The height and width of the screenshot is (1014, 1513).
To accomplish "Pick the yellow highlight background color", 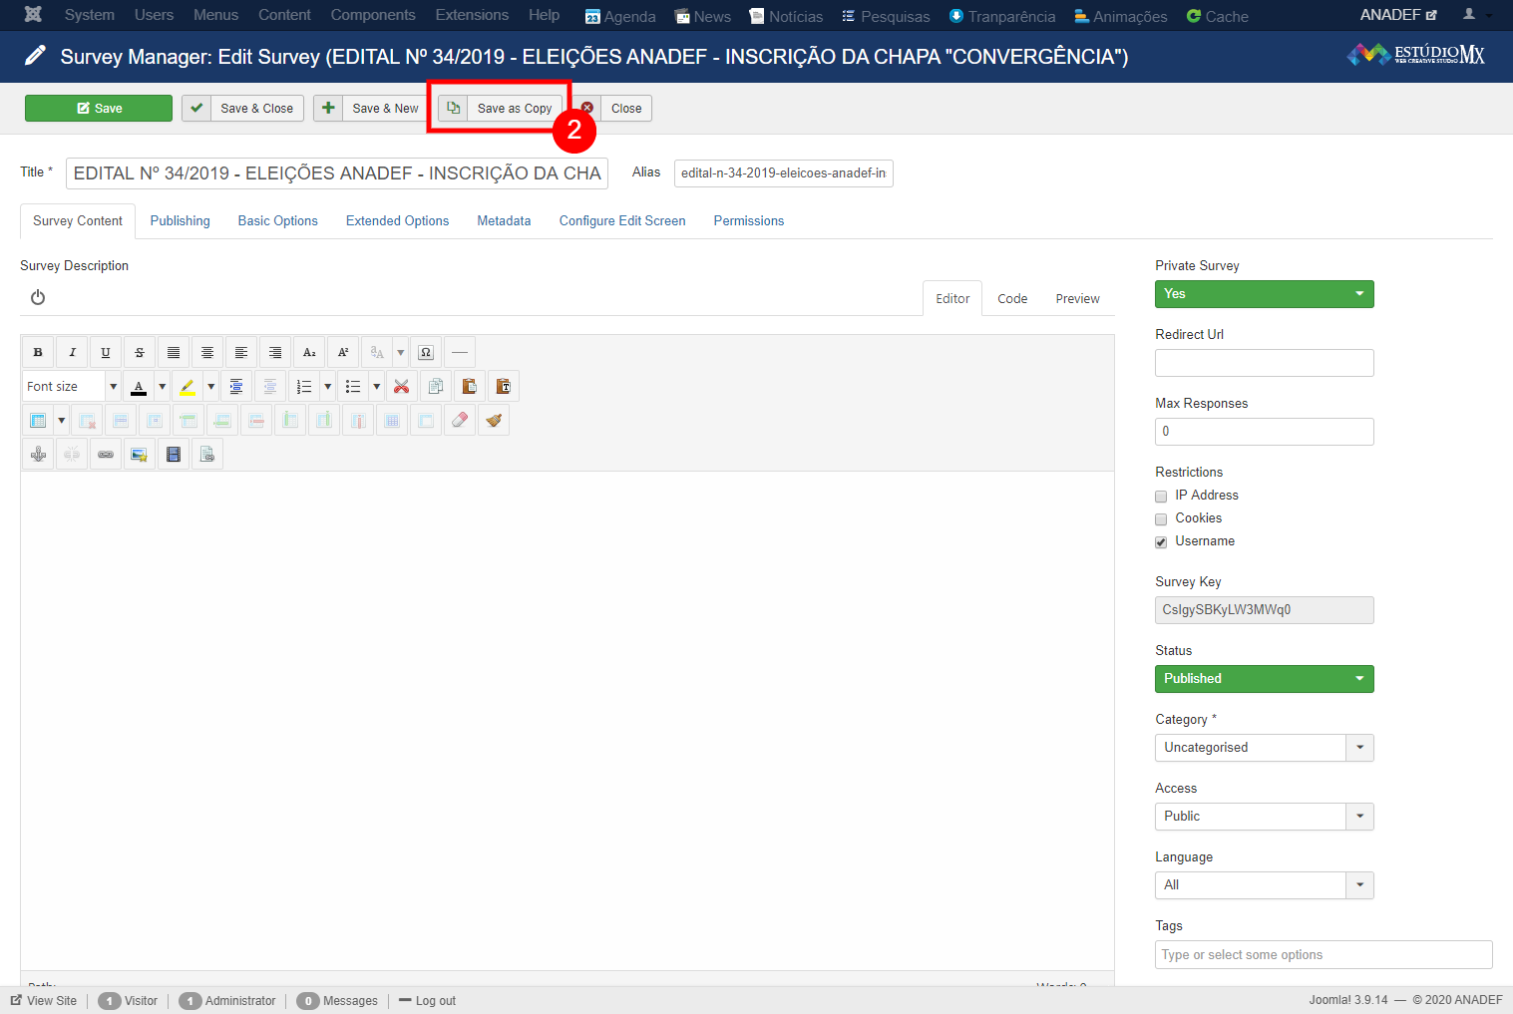I will coord(188,387).
